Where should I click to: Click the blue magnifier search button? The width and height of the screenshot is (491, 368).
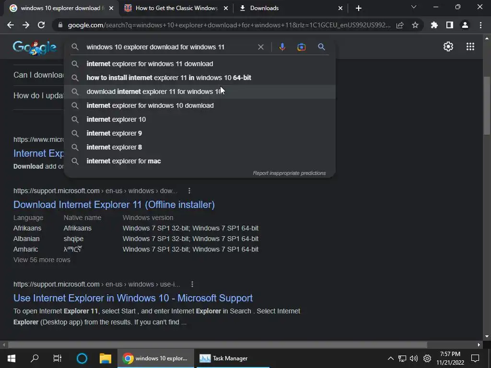pyautogui.click(x=321, y=47)
